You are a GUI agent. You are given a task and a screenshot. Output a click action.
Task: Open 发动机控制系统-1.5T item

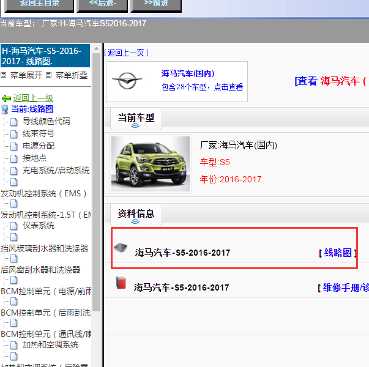pyautogui.click(x=46, y=215)
